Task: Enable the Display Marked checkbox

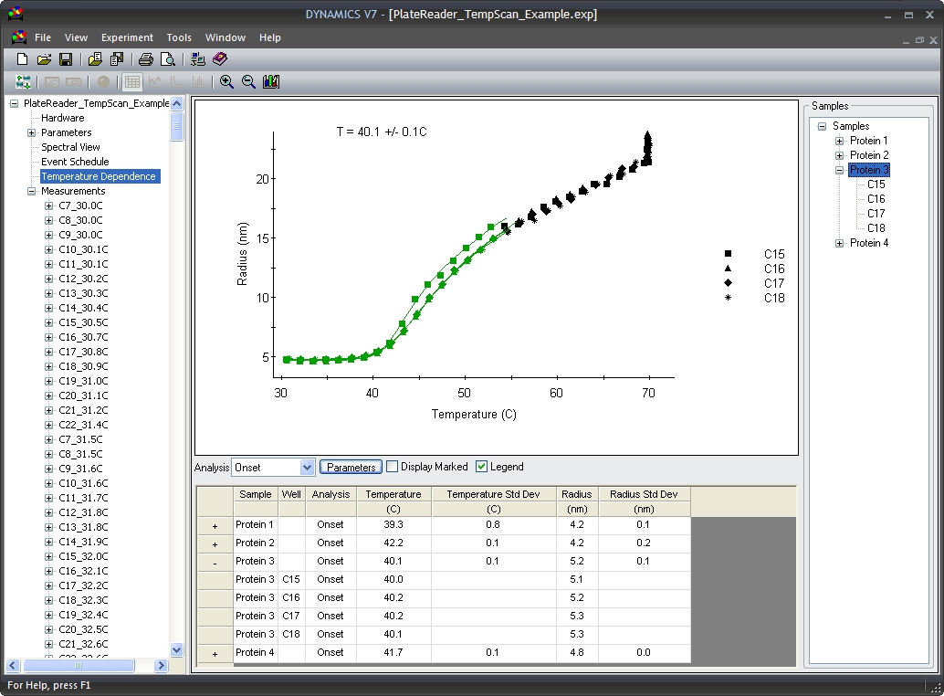Action: (x=391, y=467)
